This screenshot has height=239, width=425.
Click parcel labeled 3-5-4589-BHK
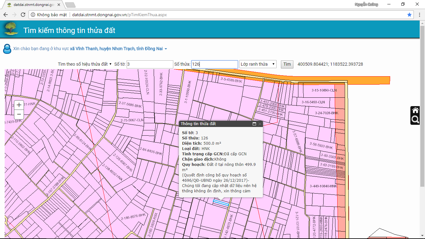point(231,80)
